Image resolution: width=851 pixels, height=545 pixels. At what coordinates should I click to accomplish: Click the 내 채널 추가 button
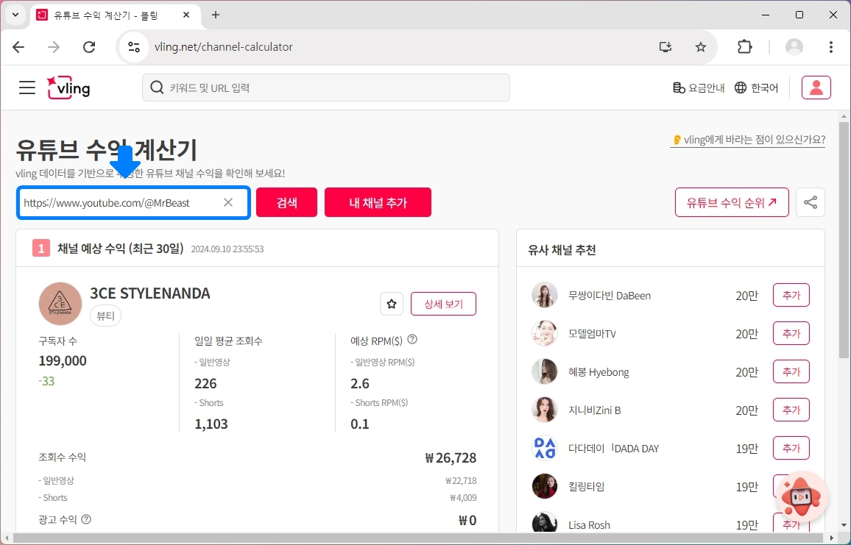(x=378, y=202)
